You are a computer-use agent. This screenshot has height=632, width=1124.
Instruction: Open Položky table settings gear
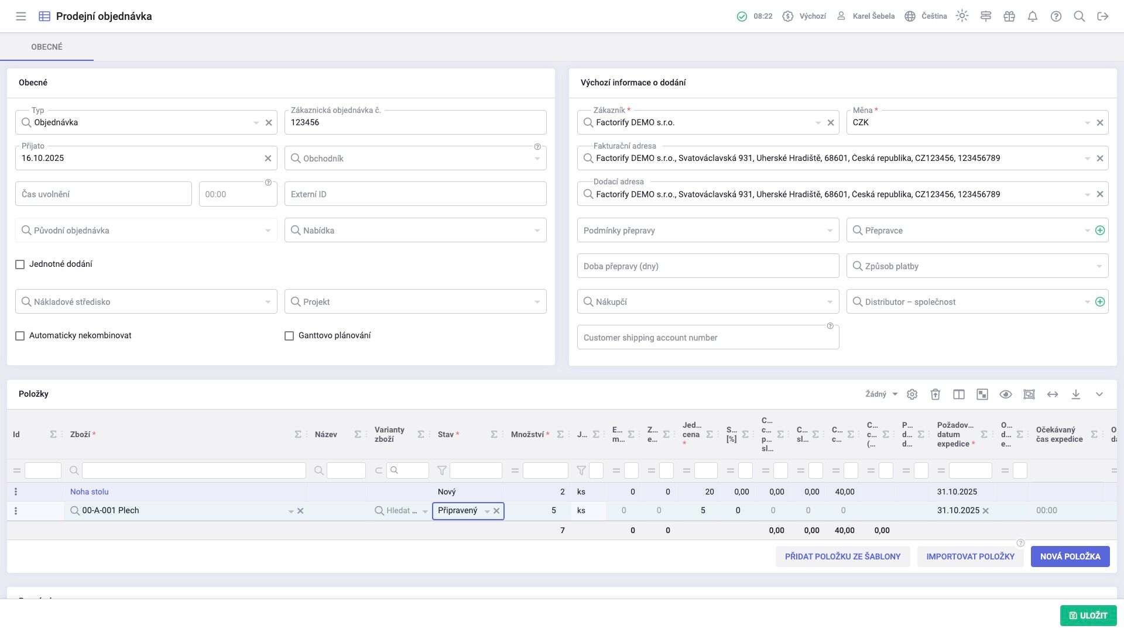pos(912,394)
